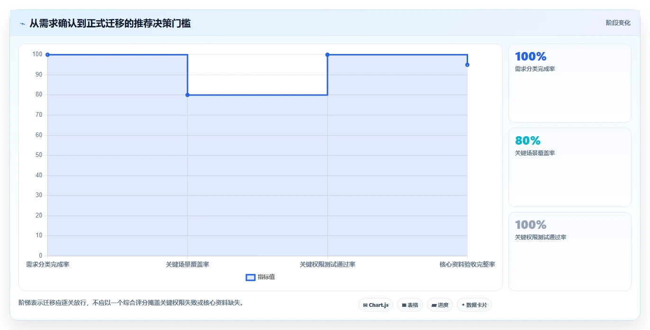The image size is (650, 330).
Task: Click the data point for 关键权限测试通过率
Action: [327, 55]
